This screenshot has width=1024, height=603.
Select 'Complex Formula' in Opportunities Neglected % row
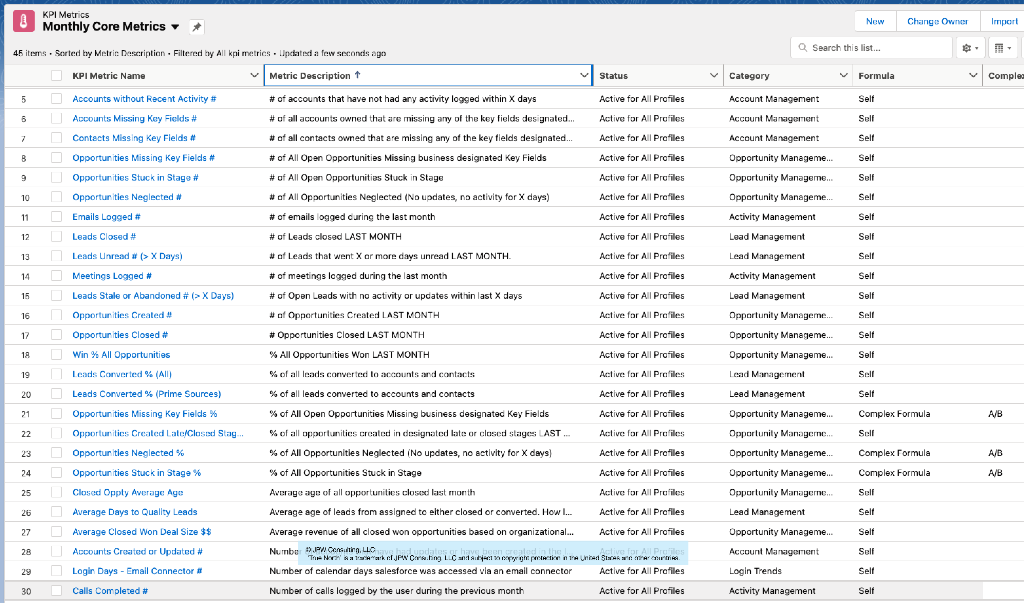(x=894, y=453)
